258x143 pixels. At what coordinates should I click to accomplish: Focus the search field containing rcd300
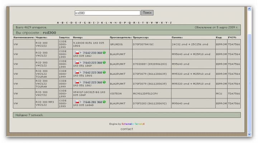[x=107, y=13]
